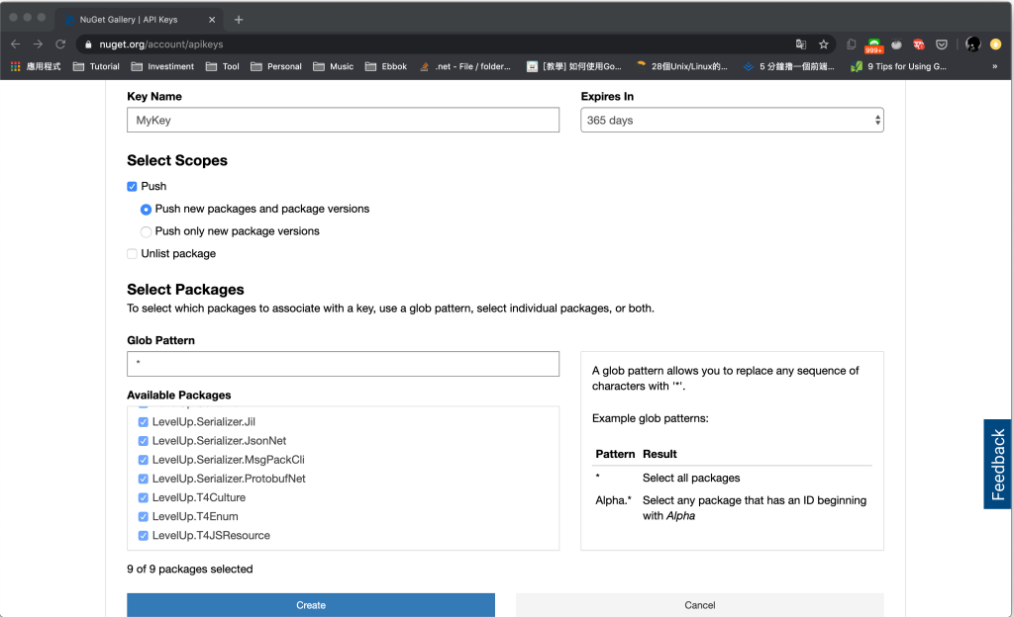Click the 'Alpha.*' example pattern
The height and width of the screenshot is (617, 1014).
pyautogui.click(x=613, y=500)
